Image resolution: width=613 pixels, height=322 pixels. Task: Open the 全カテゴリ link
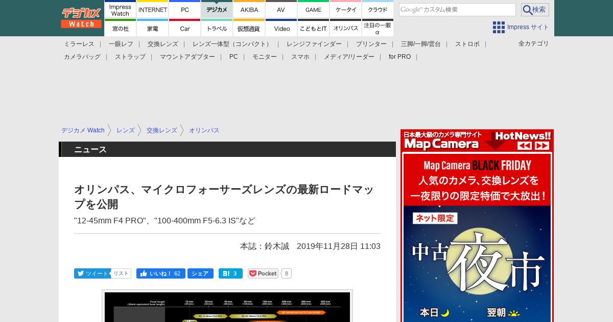click(534, 43)
